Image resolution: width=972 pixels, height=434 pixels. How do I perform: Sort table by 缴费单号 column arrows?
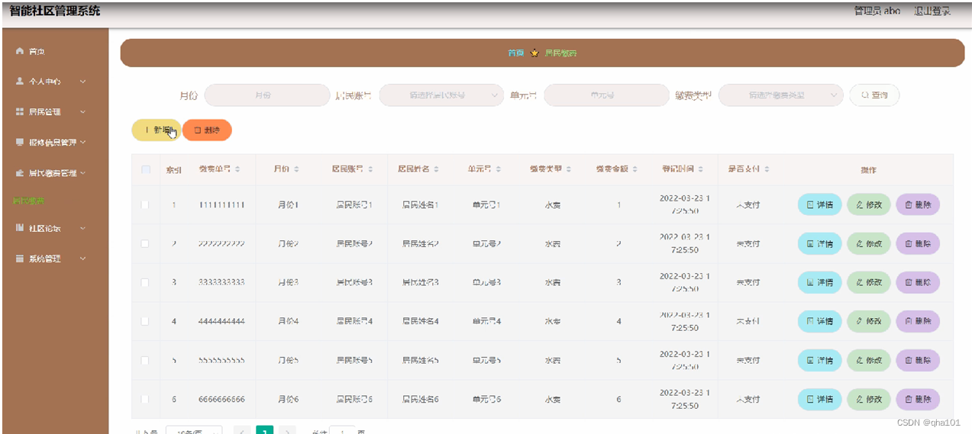[237, 169]
